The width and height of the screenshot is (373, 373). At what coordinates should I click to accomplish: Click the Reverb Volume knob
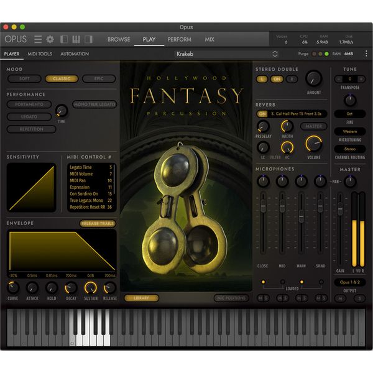click(314, 144)
